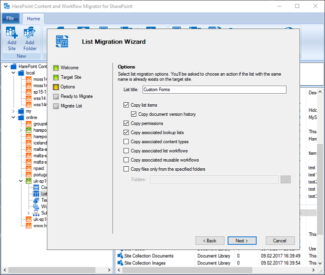Viewport: 325px width, 275px height.
Task: Click the application logo in title bar
Action: tap(6, 6)
